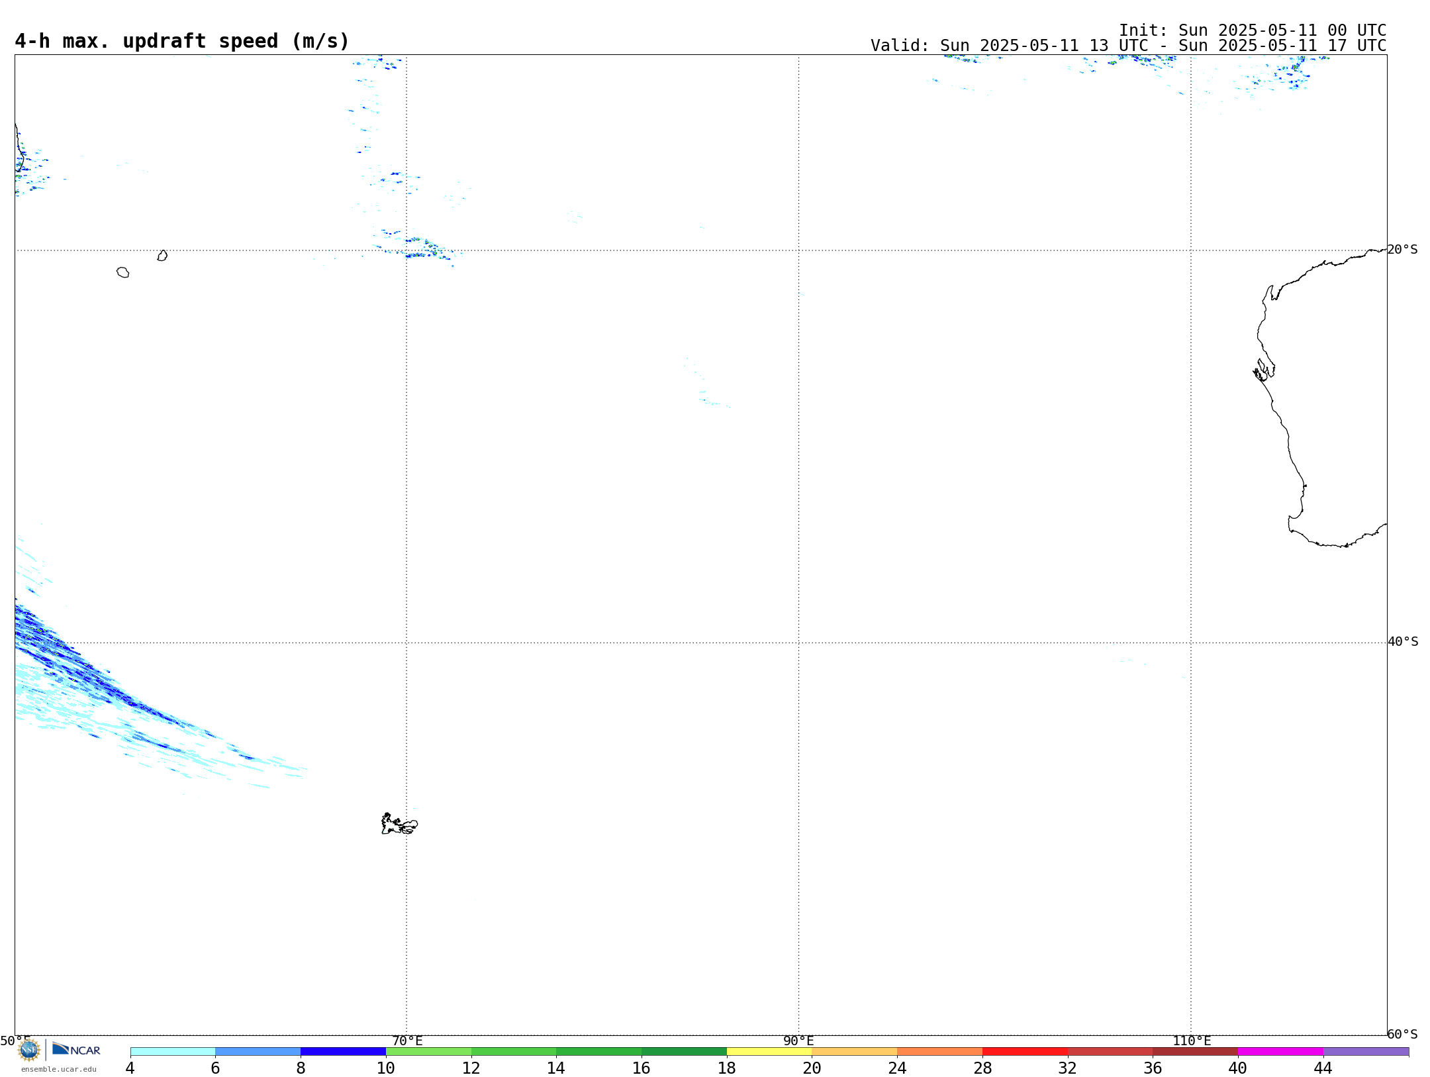
Task: Click the colorbar tick label 24
Action: point(897,1068)
